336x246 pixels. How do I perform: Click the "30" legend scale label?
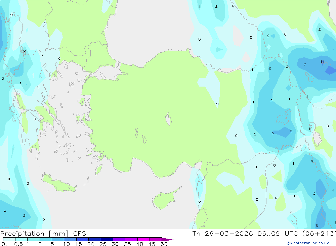tap(115, 244)
